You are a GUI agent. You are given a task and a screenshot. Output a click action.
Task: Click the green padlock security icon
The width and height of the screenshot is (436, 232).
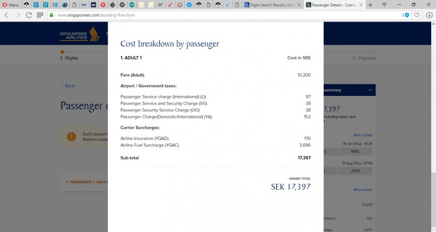tap(51, 15)
